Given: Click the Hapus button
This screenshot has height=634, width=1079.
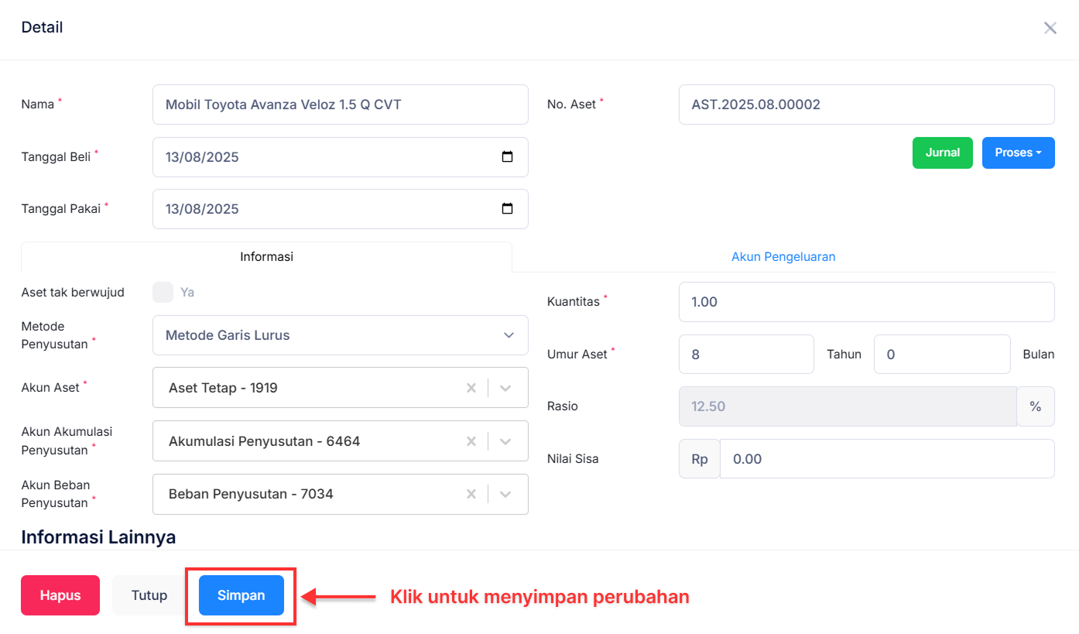Looking at the screenshot, I should point(60,595).
